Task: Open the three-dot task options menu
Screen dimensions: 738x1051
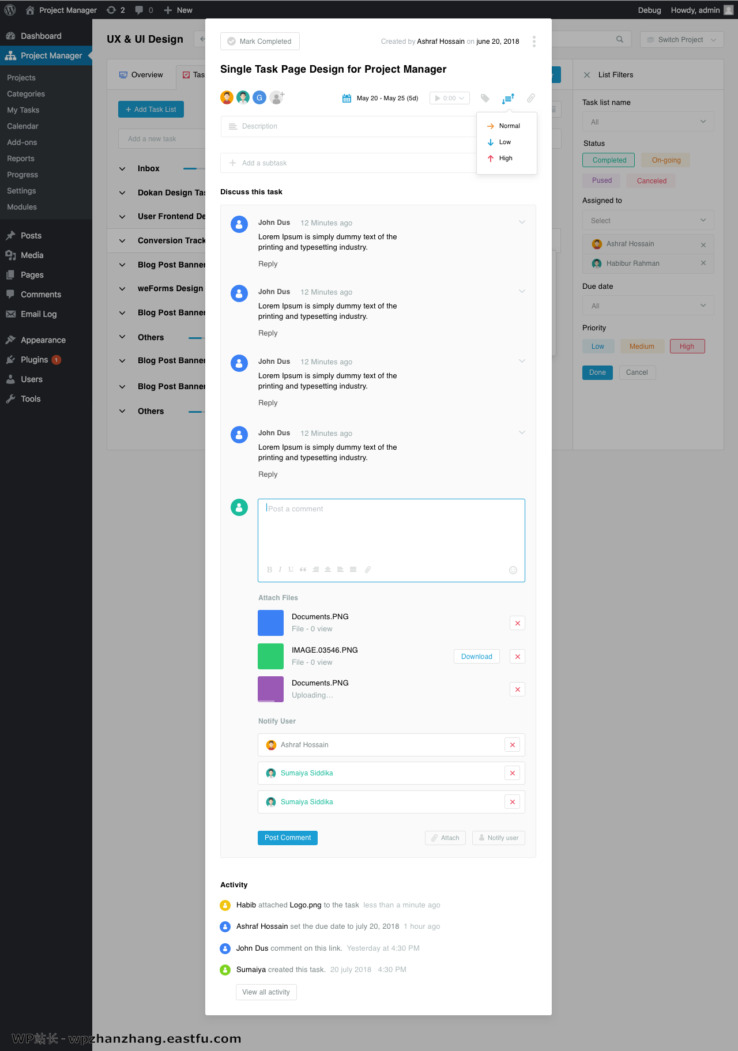Action: 534,42
